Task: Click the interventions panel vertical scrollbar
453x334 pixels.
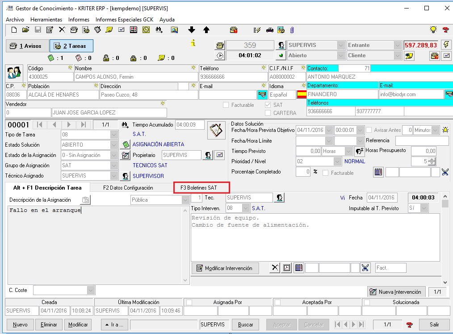Action: coord(445,239)
